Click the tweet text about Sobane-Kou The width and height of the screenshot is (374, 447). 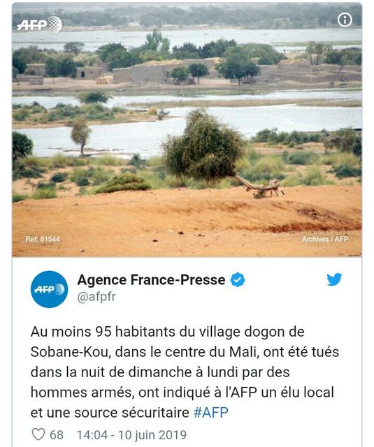[x=185, y=372]
